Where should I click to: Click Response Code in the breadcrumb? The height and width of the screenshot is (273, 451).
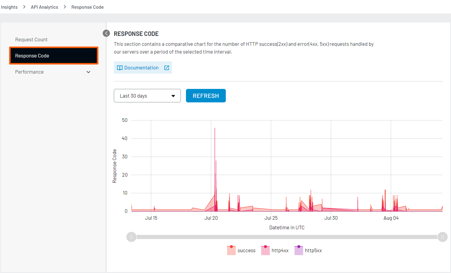click(x=87, y=7)
